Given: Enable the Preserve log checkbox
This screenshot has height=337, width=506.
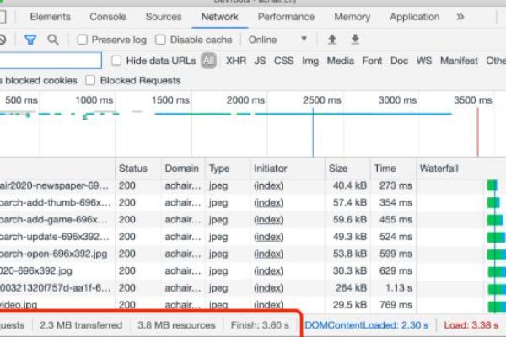Looking at the screenshot, I should point(82,40).
